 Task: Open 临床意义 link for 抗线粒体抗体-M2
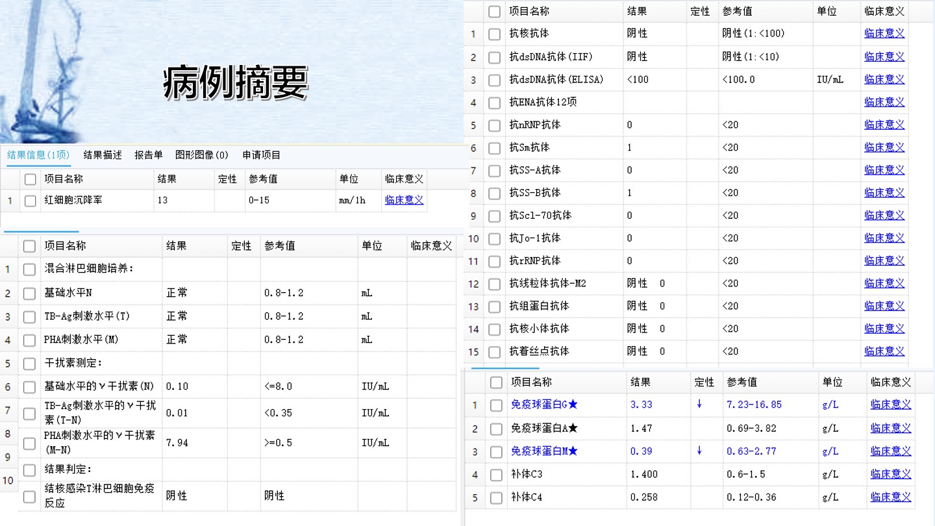click(884, 283)
